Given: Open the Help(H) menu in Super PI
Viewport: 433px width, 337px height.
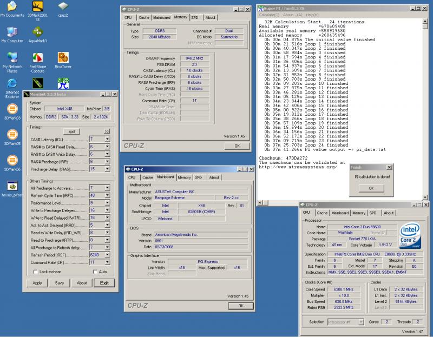Looking at the screenshot, I should click(312, 15).
